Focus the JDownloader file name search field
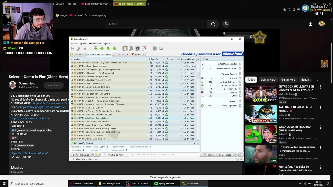 [x=164, y=155]
